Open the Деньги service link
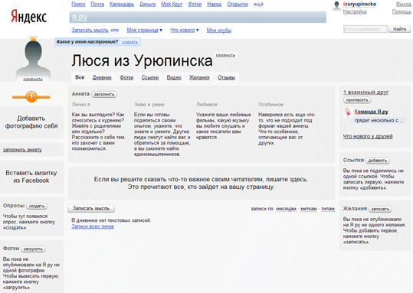The width and height of the screenshot is (413, 293). coord(147,5)
